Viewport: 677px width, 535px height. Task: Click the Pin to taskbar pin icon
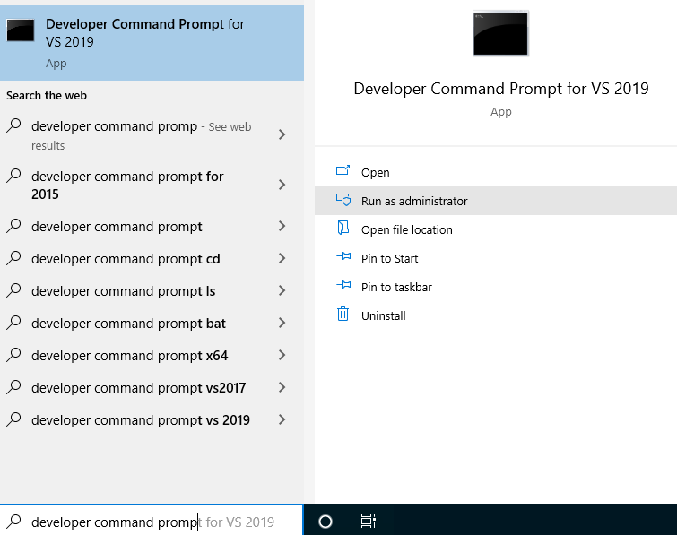[x=343, y=285]
